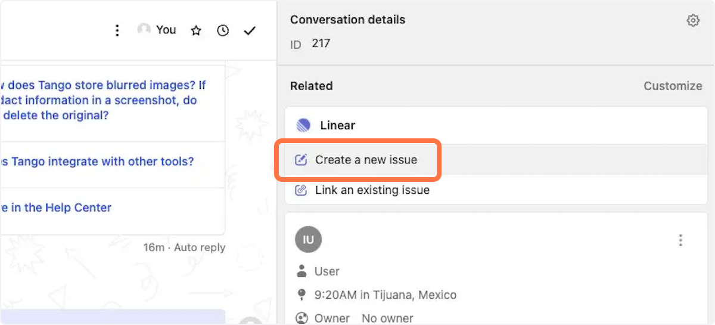This screenshot has height=325, width=715.
Task: Click Customize in the Related section
Action: click(x=673, y=86)
